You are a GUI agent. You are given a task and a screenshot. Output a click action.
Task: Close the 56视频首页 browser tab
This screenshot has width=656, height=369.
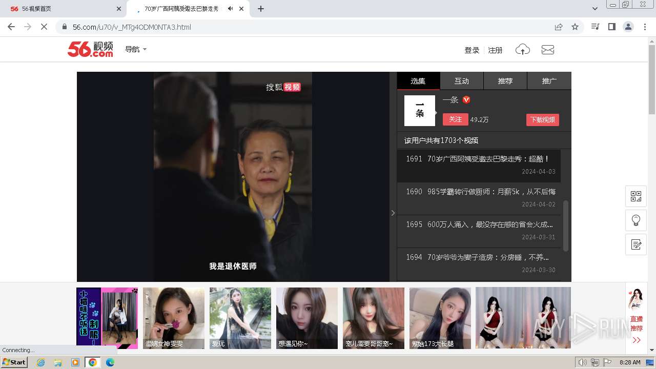pos(119,9)
